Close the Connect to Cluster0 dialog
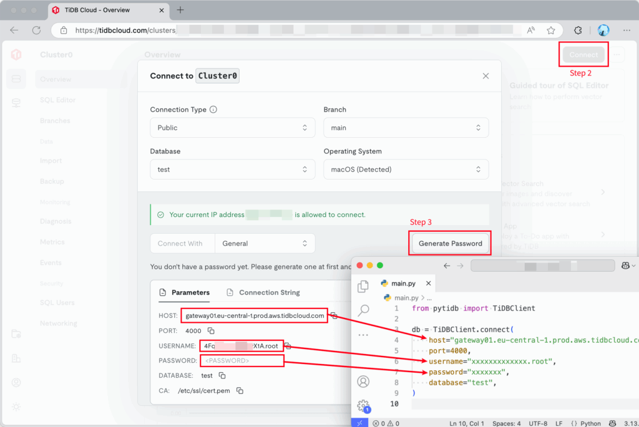Viewport: 639px width, 427px height. (x=485, y=76)
